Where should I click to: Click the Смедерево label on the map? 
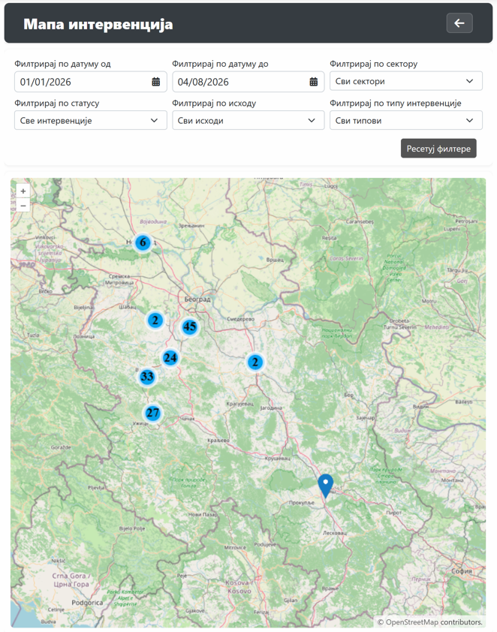coord(240,319)
